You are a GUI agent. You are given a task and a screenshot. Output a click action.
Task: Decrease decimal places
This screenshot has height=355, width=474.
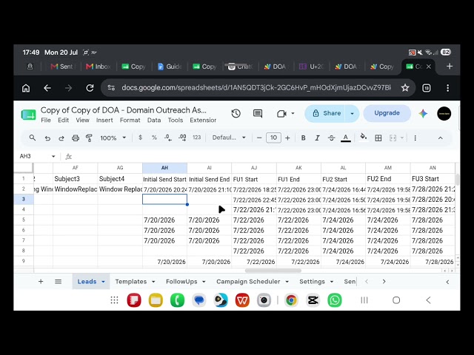pos(168,138)
